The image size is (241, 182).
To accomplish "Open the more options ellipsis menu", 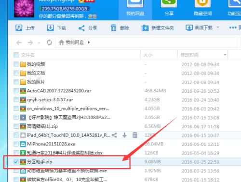I will point(233,28).
